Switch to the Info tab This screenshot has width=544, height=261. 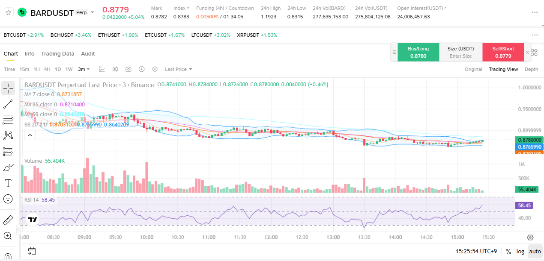tap(30, 53)
